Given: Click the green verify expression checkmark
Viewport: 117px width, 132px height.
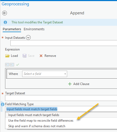Looking at the screenshot, I should pyautogui.click(x=18, y=65).
